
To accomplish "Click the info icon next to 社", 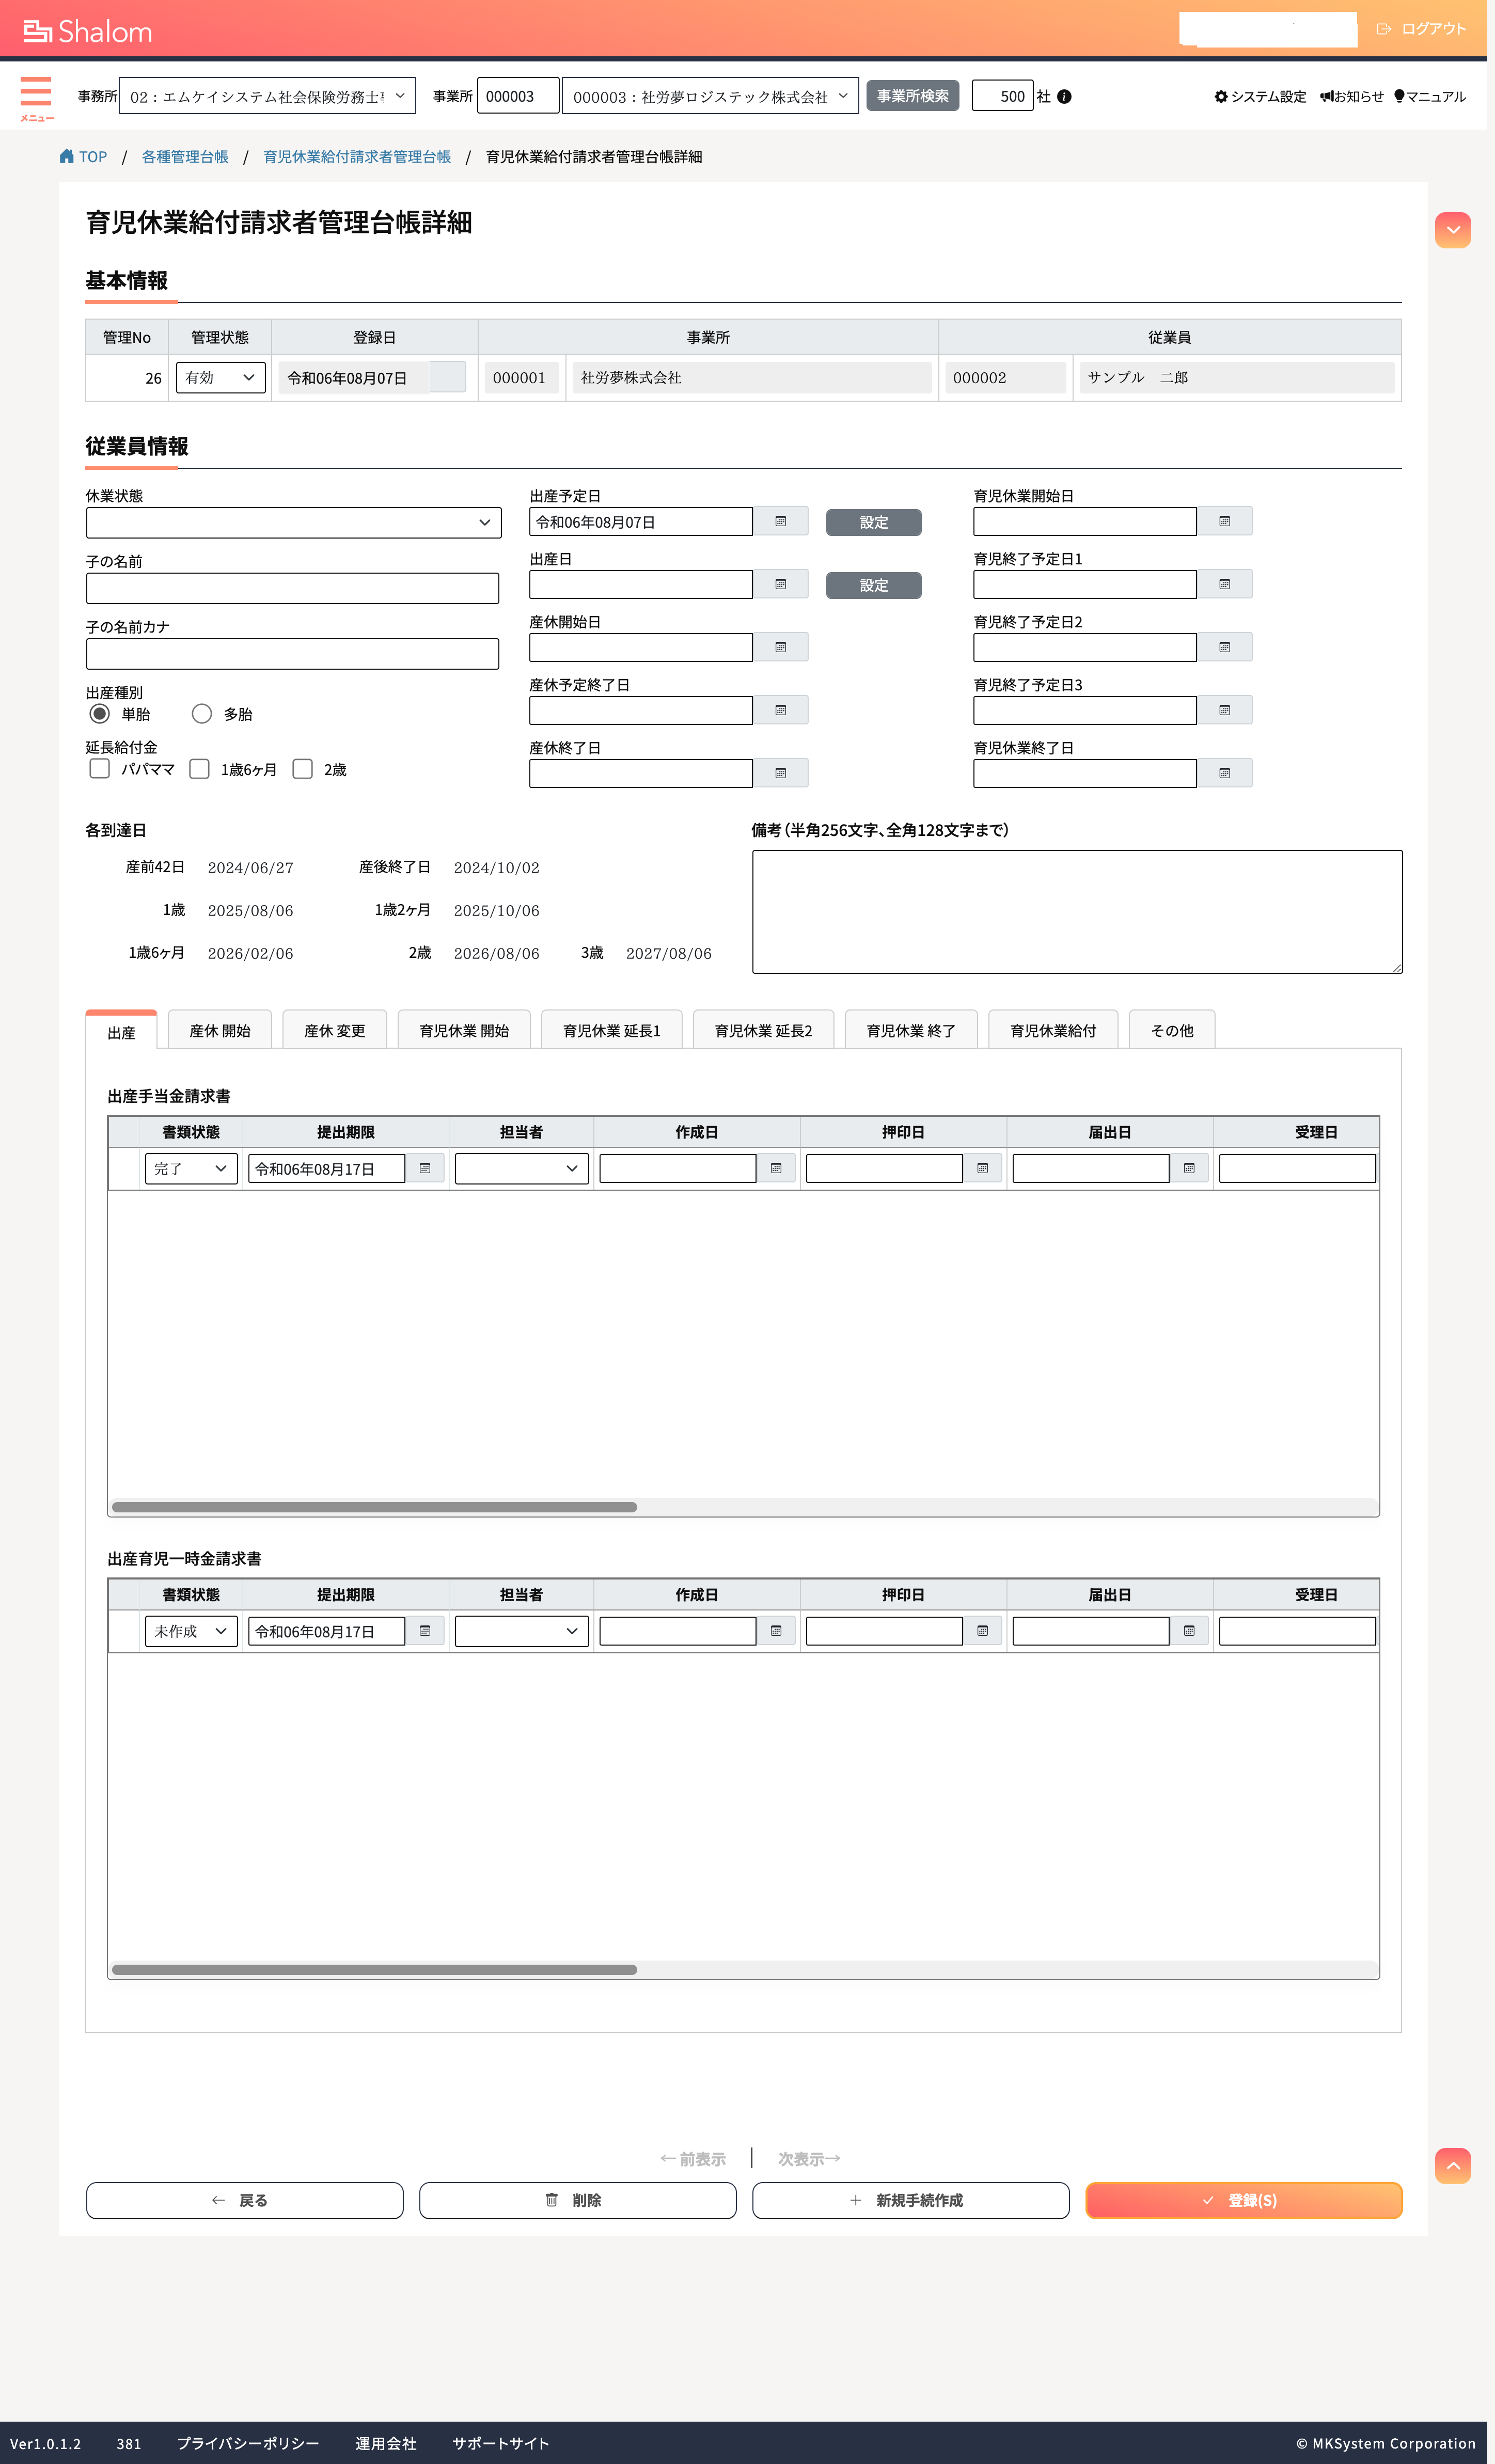I will click(x=1064, y=97).
